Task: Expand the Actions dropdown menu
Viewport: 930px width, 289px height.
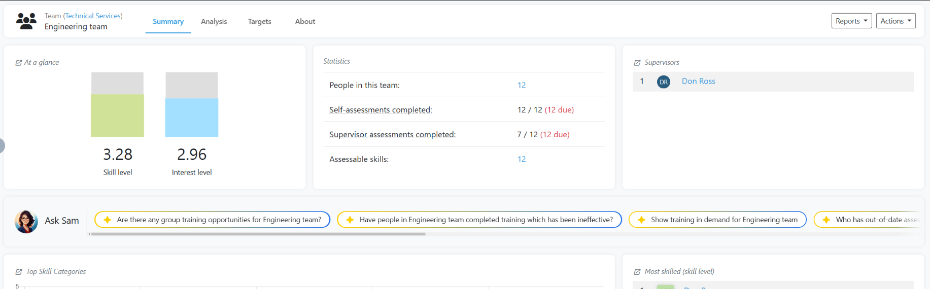Action: (895, 21)
